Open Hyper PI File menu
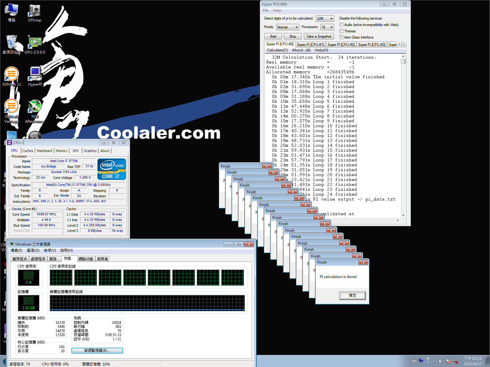Image resolution: width=490 pixels, height=367 pixels. pyautogui.click(x=266, y=10)
